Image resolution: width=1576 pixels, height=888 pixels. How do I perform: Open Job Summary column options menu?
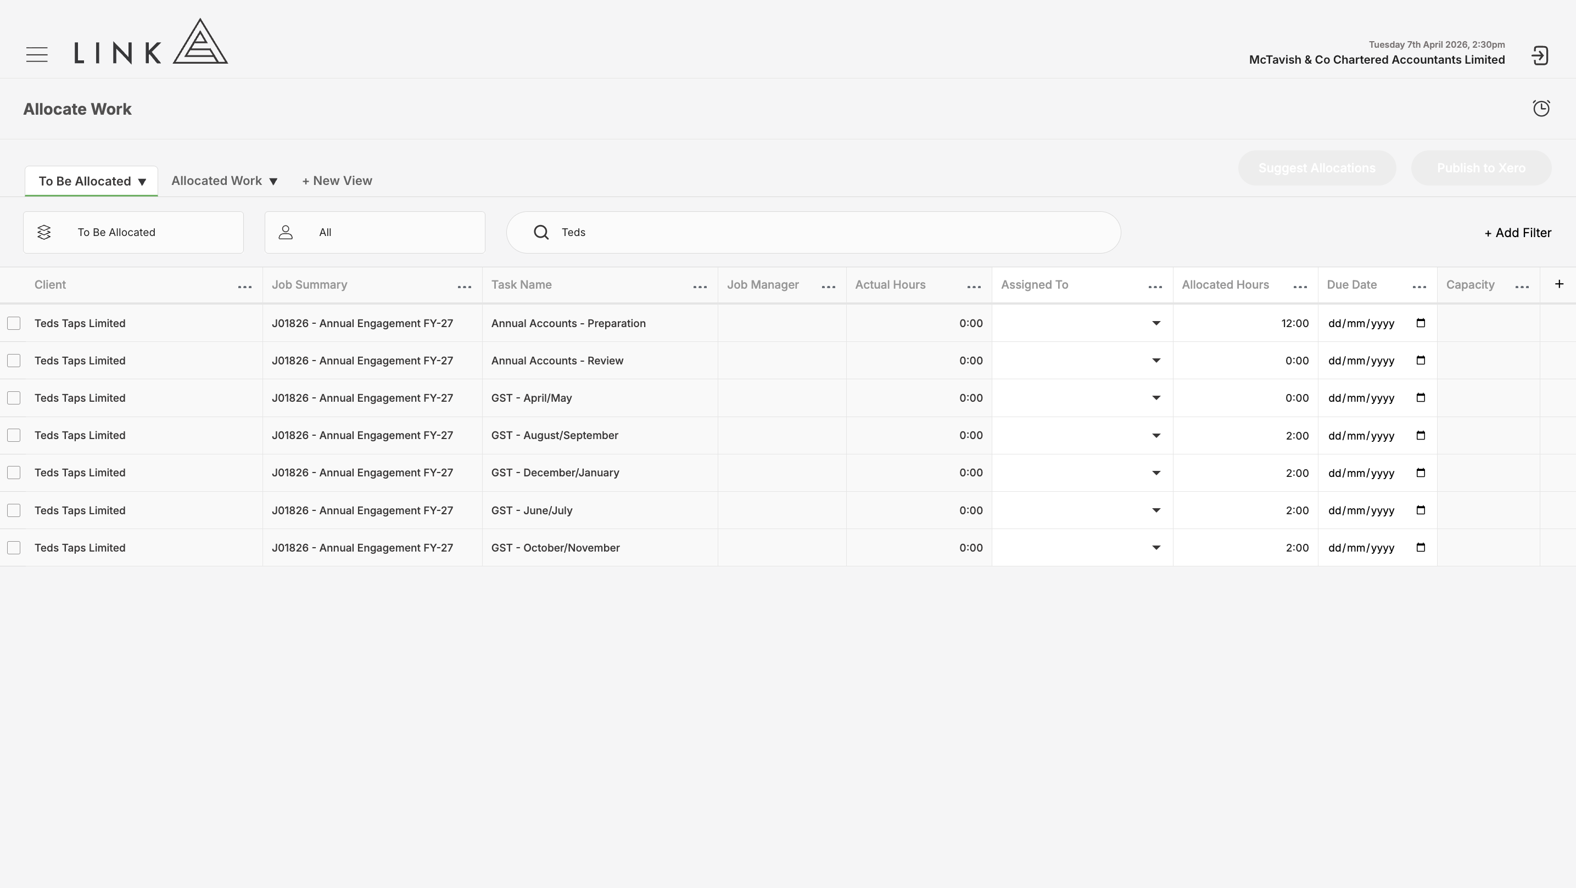click(x=465, y=287)
